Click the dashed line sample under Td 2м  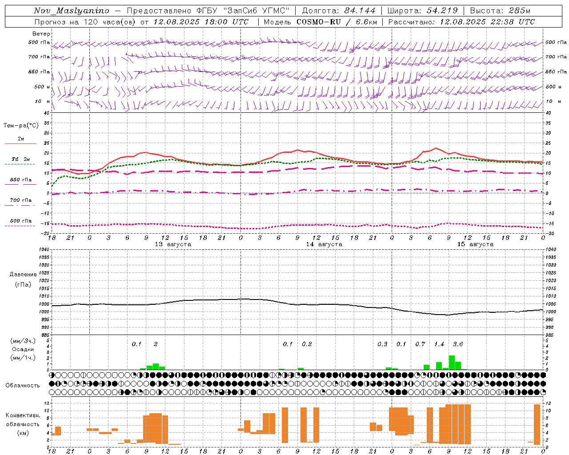tap(20, 164)
